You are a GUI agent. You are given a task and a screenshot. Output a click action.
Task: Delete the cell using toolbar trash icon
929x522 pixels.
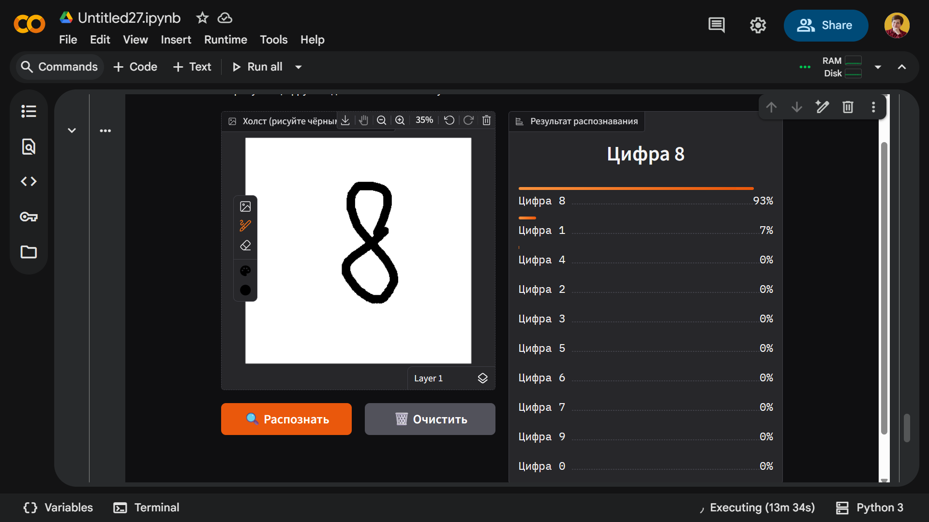coord(848,107)
